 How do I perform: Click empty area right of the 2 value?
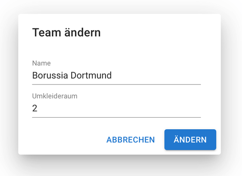[x=119, y=108]
